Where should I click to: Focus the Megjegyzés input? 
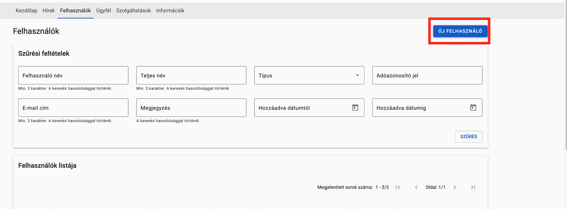tap(191, 108)
